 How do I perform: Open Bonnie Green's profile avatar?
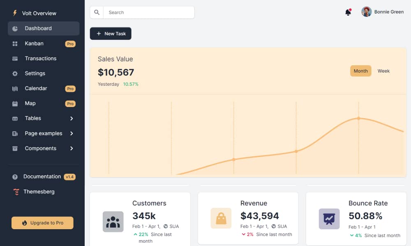pos(366,12)
